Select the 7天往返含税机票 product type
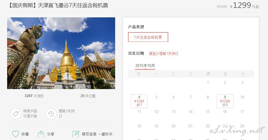Image resolution: width=268 pixels, height=140 pixels. click(x=148, y=37)
